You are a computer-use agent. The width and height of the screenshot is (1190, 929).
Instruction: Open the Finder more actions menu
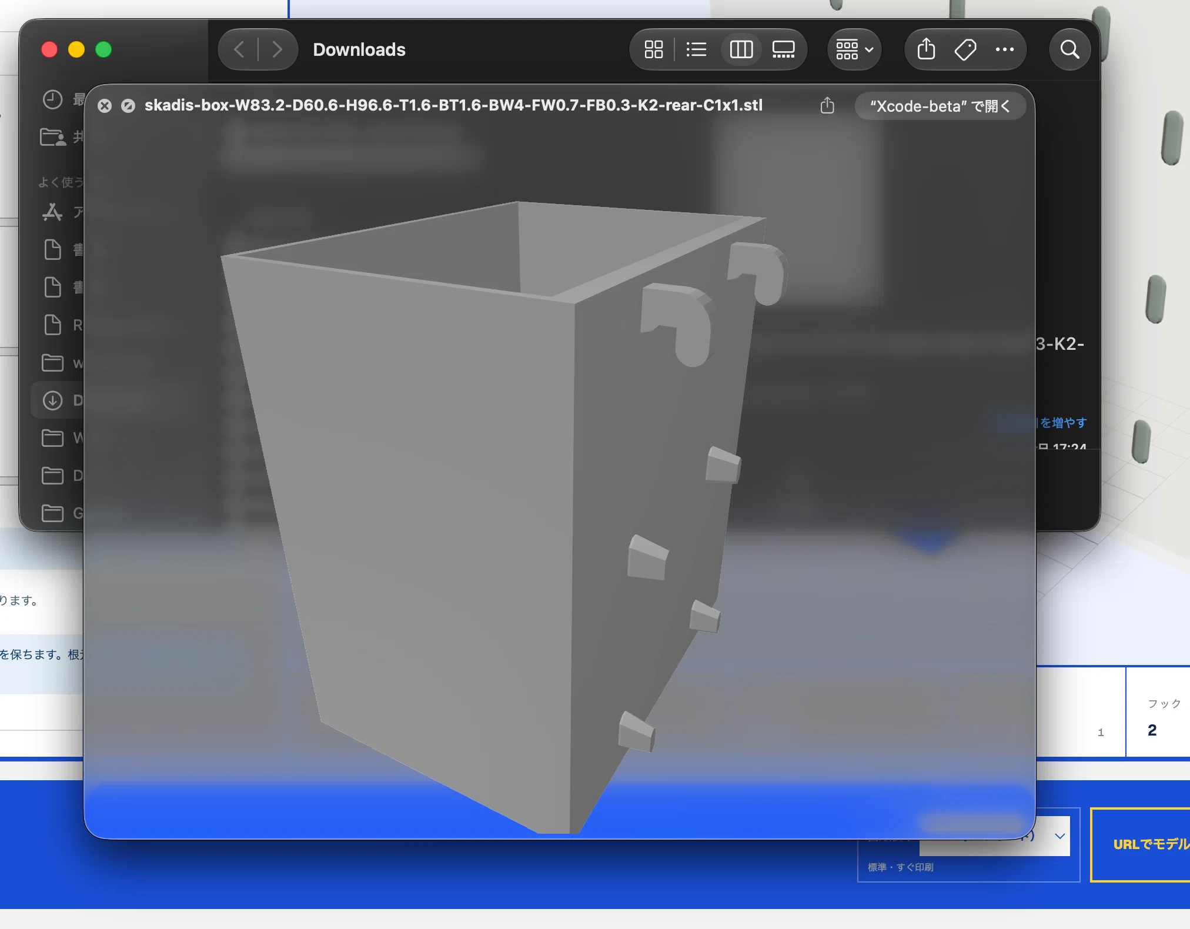(x=1004, y=49)
